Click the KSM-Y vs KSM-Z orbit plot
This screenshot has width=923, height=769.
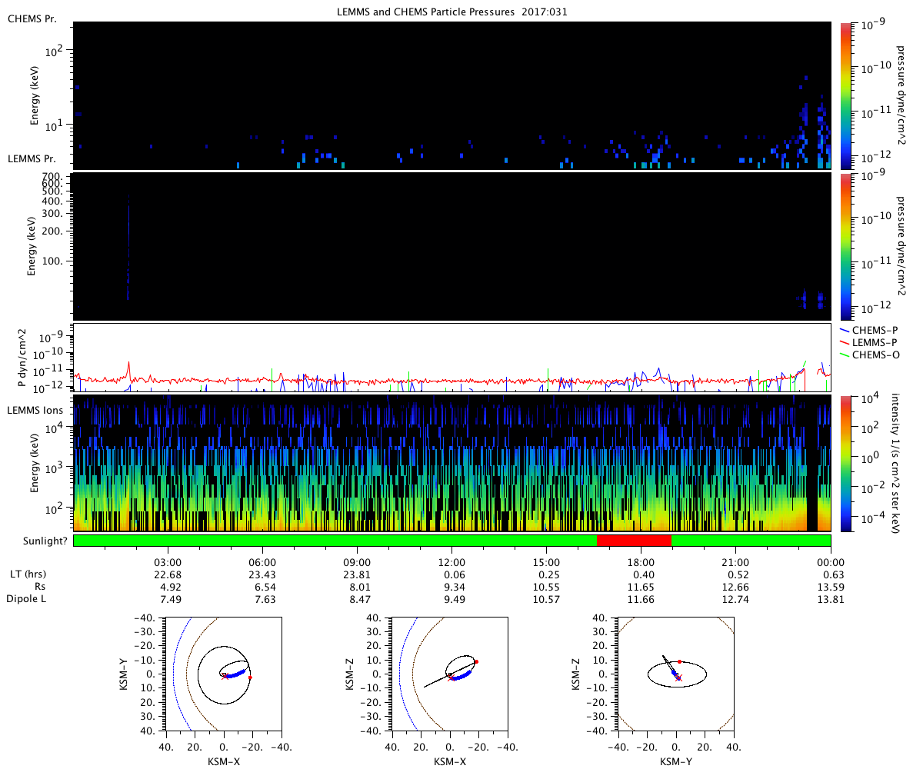coord(675,673)
